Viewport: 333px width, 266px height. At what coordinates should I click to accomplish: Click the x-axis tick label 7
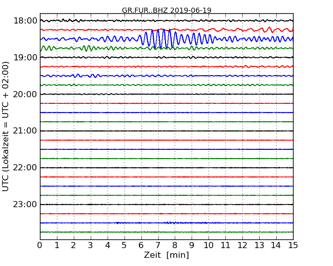tap(158, 245)
